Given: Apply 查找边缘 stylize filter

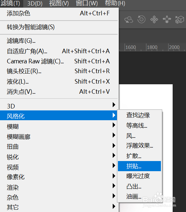Looking at the screenshot, I should click(x=139, y=115).
